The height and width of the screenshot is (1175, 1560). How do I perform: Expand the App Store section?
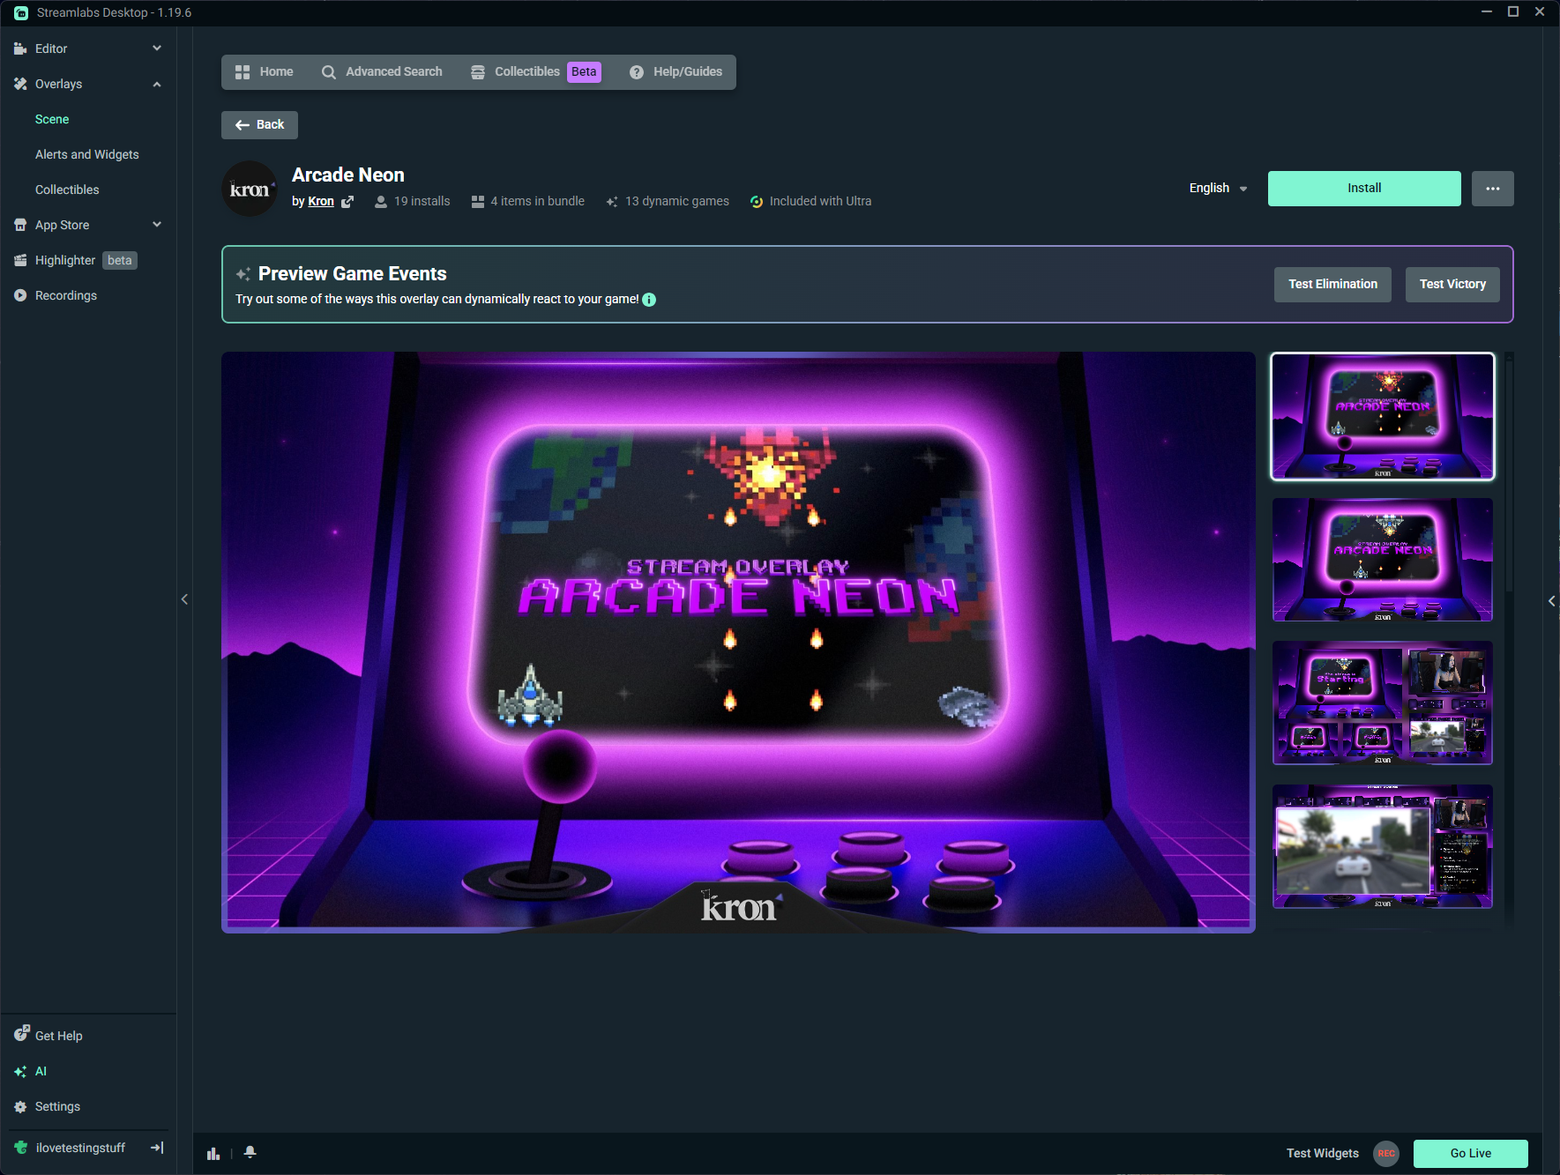tap(156, 225)
